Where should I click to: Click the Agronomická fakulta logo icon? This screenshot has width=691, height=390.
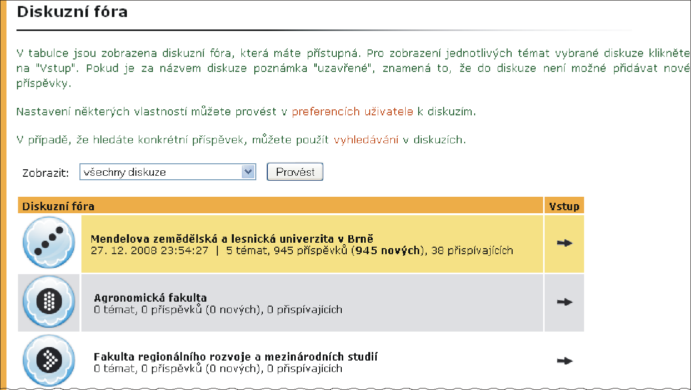(x=49, y=302)
